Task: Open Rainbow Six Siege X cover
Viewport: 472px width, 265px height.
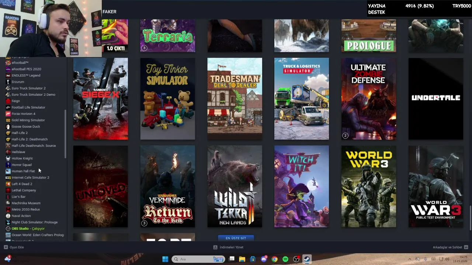Action: coord(101,99)
